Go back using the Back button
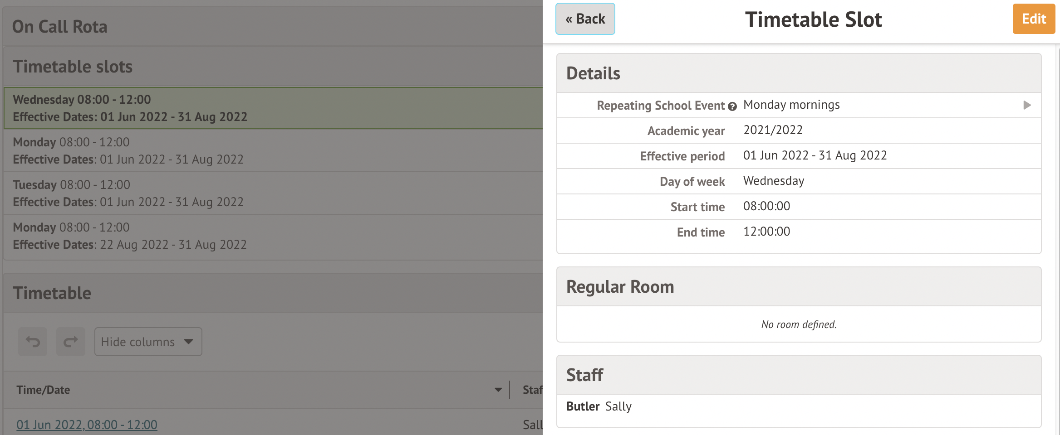 coord(585,19)
